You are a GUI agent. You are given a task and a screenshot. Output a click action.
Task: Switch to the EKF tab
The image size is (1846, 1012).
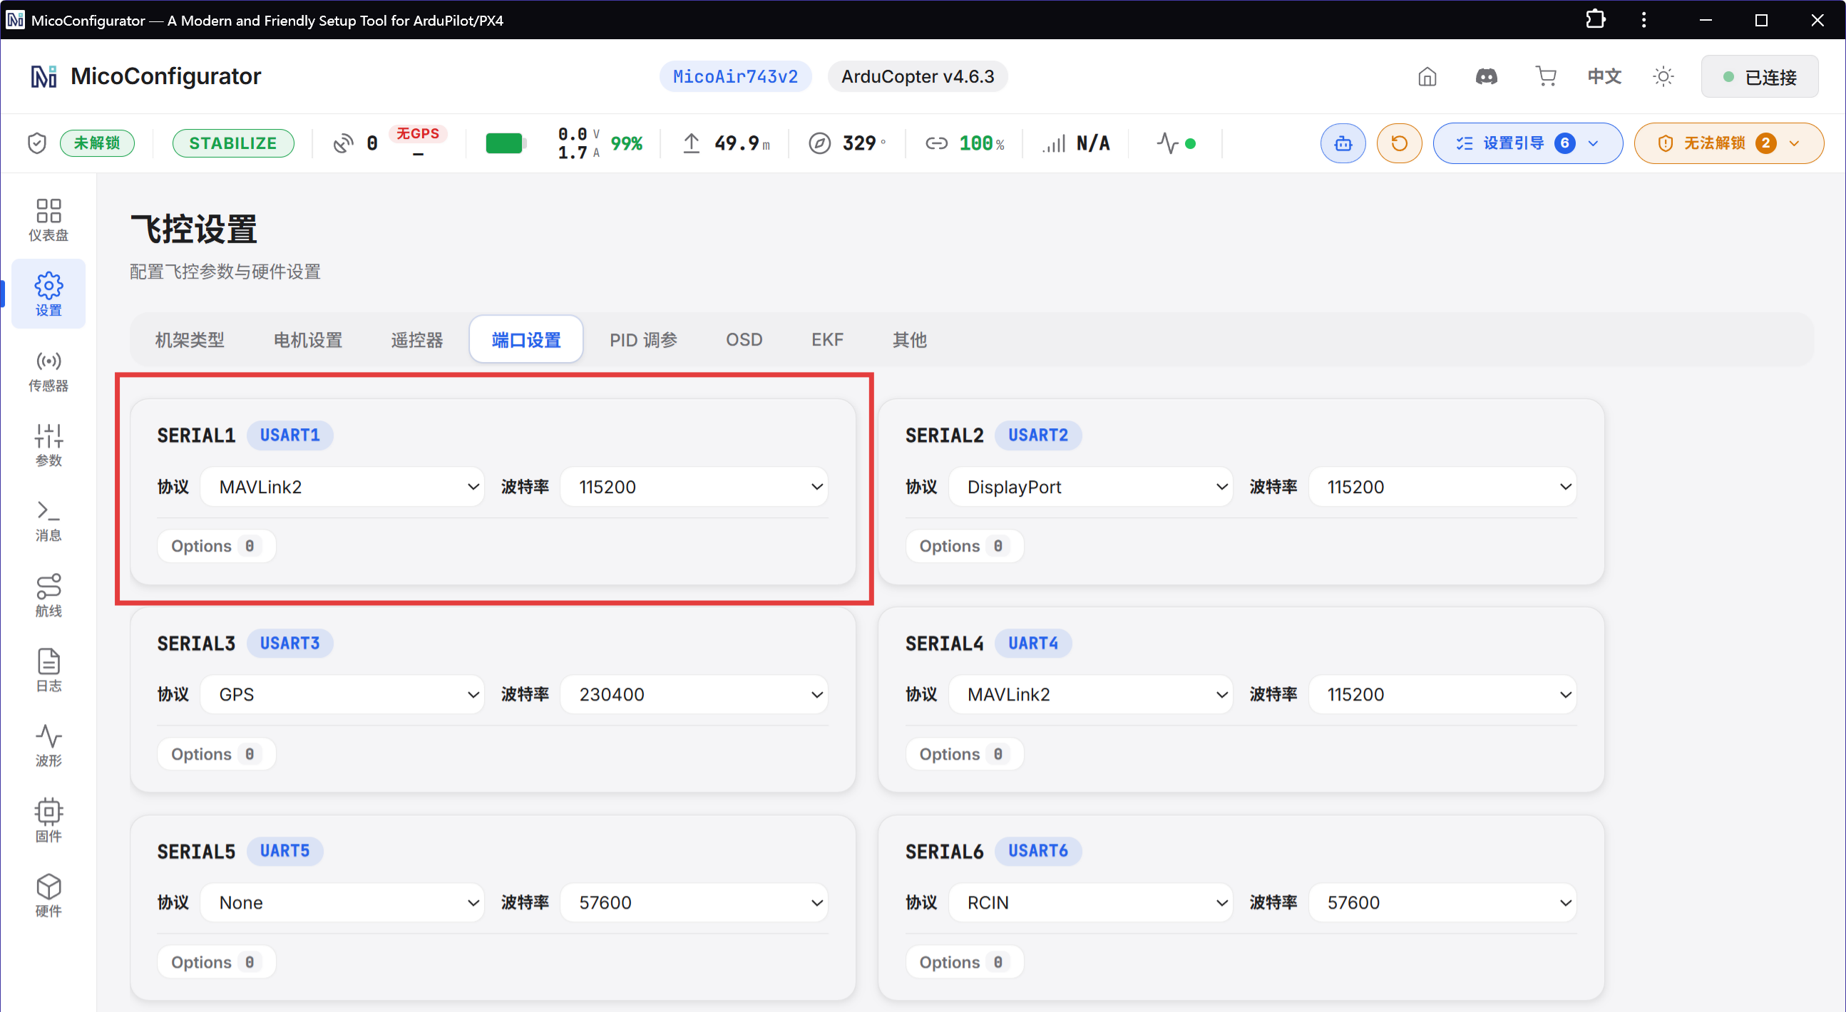coord(827,339)
